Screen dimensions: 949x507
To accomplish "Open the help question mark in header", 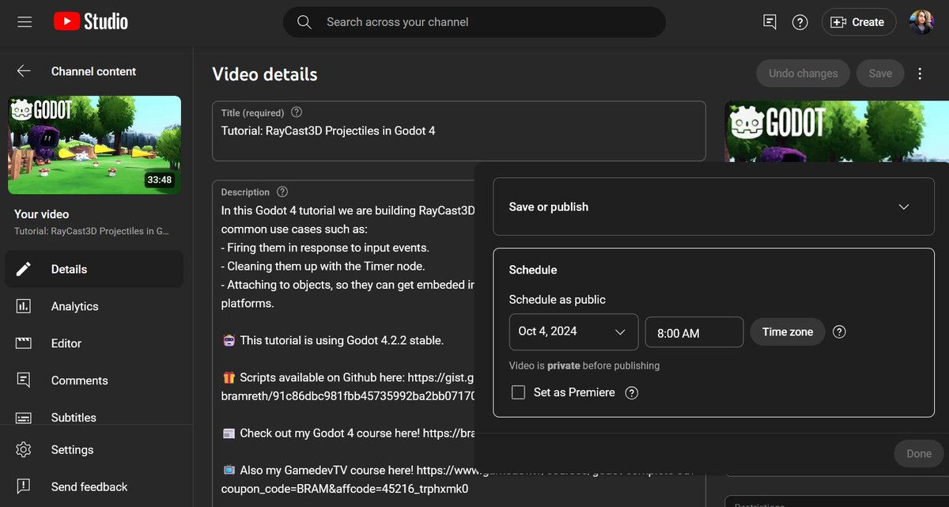I will point(800,22).
